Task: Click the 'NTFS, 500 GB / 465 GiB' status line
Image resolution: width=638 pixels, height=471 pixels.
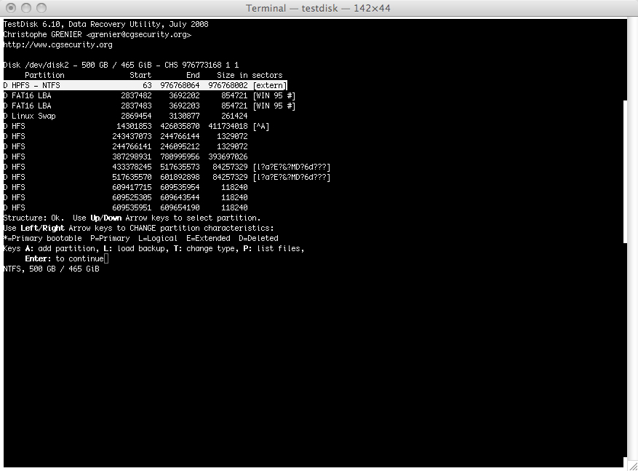Action: [x=51, y=269]
